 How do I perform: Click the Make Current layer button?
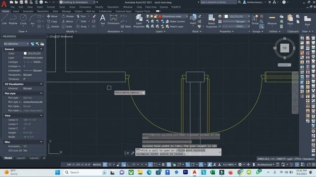click(175, 21)
